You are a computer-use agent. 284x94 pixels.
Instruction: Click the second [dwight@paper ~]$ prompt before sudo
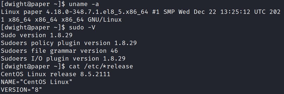pyautogui.click(x=33, y=28)
